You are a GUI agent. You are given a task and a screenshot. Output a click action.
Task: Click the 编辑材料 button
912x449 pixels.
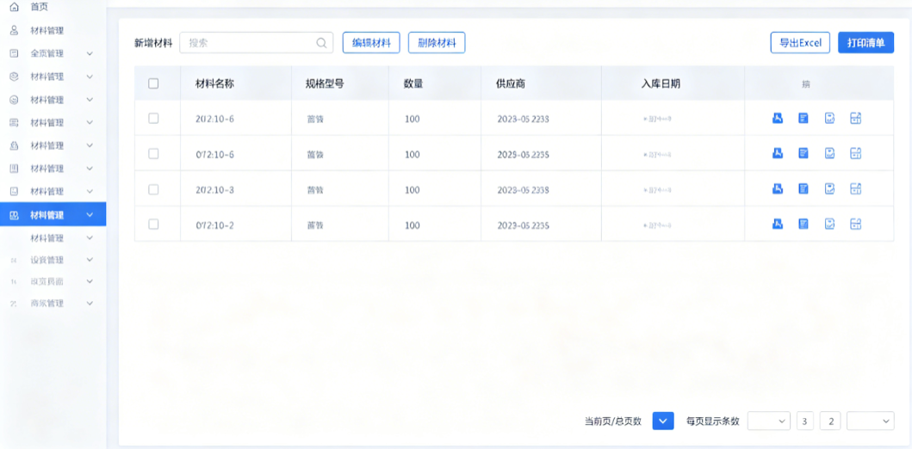pos(371,43)
